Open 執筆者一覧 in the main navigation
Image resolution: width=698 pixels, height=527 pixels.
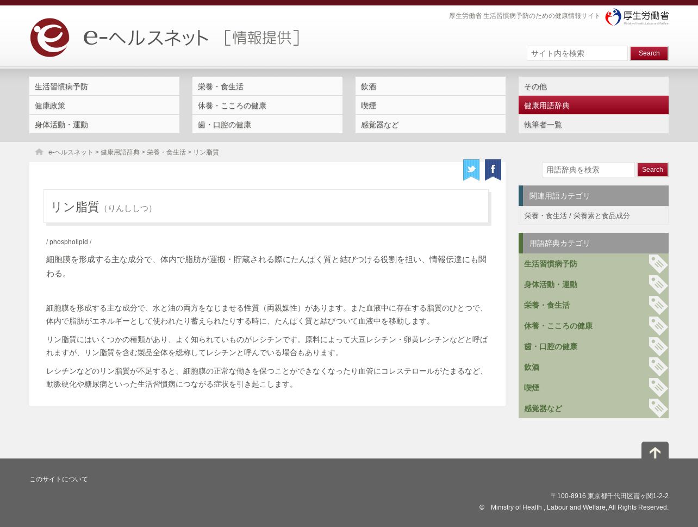[594, 125]
